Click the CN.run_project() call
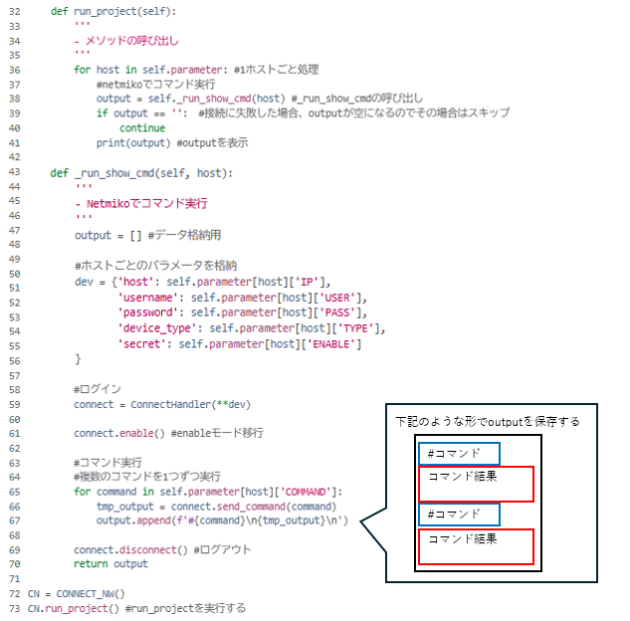 coord(74,607)
